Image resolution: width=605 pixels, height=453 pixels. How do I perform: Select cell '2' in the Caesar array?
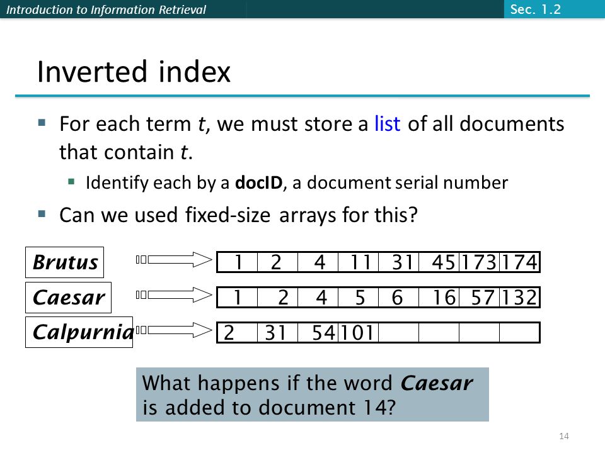277,298
